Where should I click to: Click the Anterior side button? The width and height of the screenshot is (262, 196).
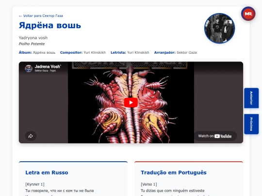pos(251,98)
